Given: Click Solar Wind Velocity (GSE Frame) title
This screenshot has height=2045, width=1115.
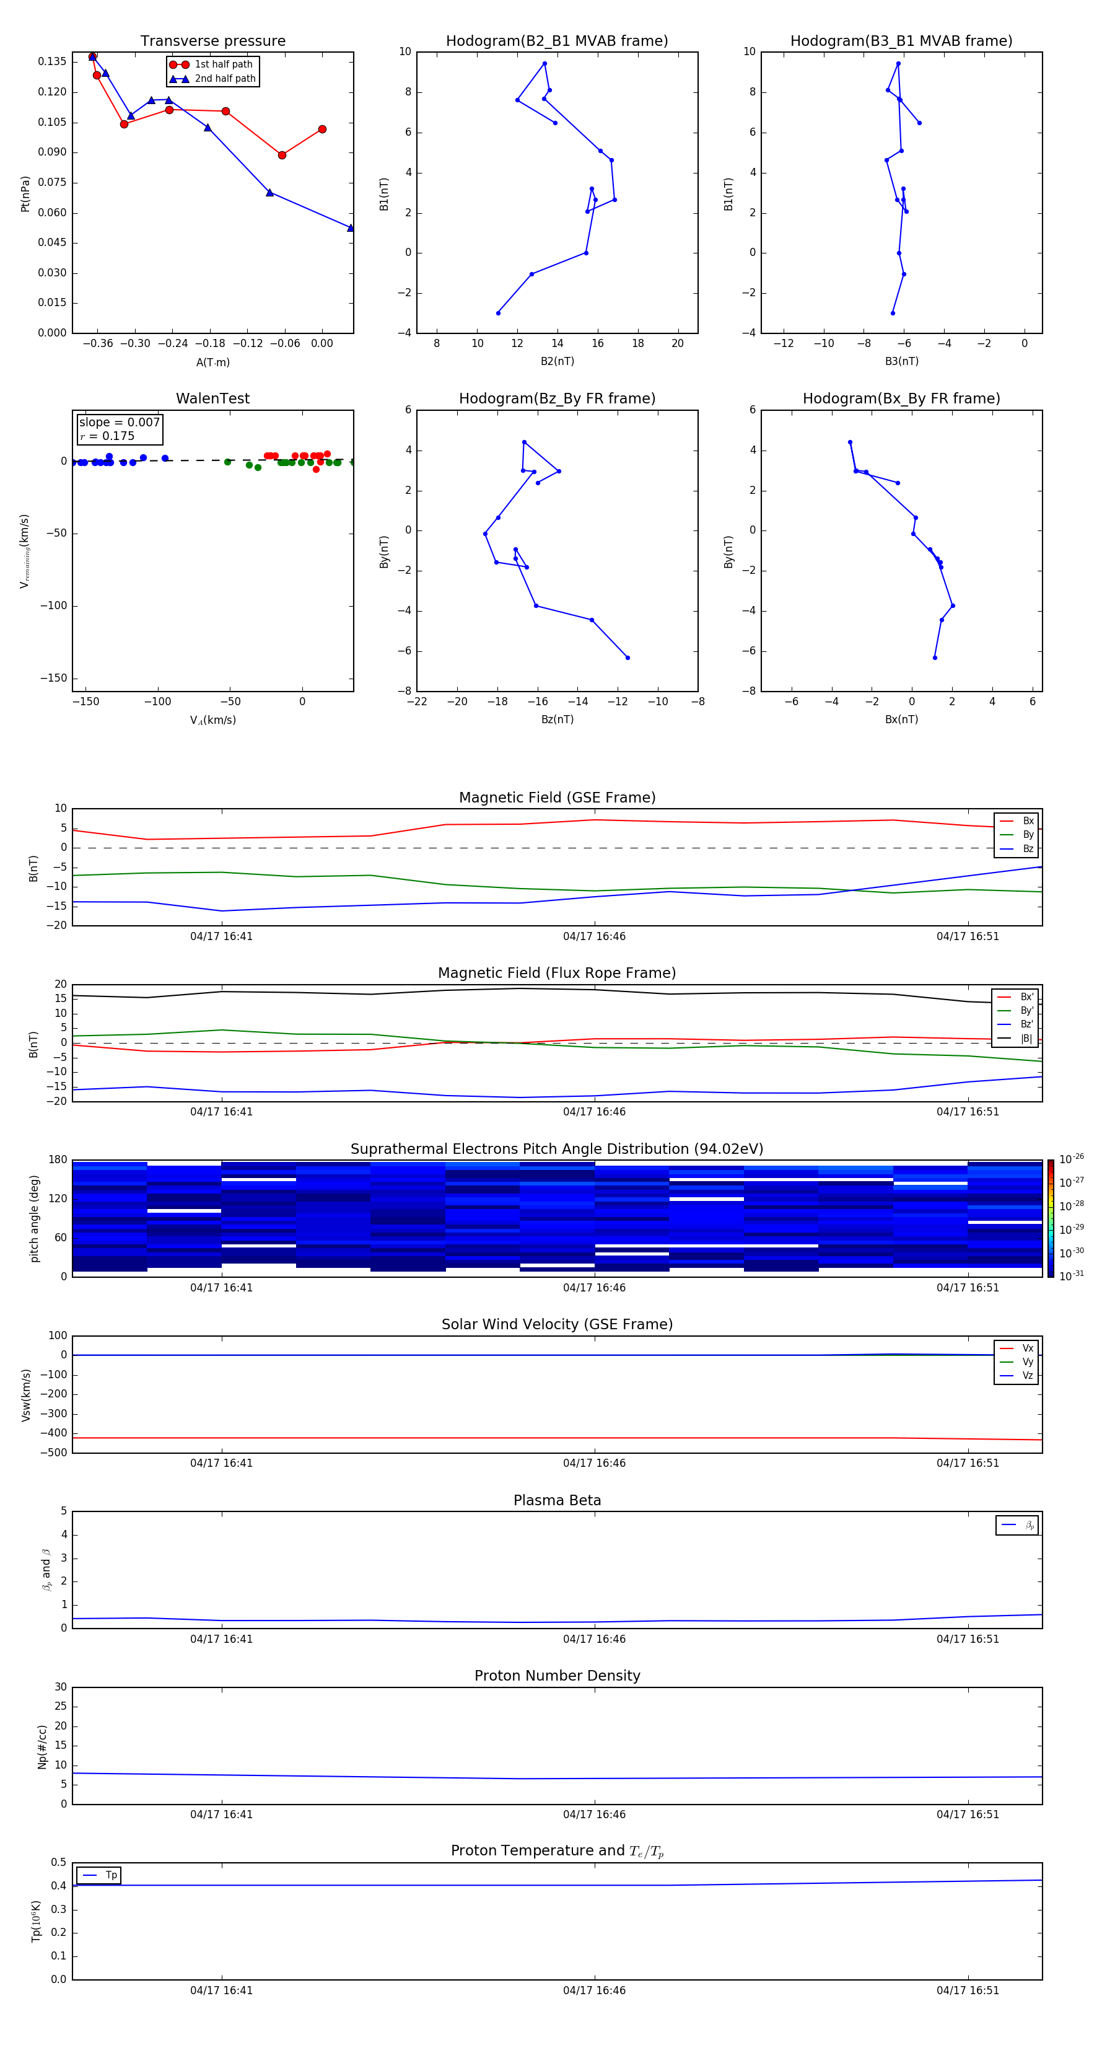Looking at the screenshot, I should point(557,1324).
